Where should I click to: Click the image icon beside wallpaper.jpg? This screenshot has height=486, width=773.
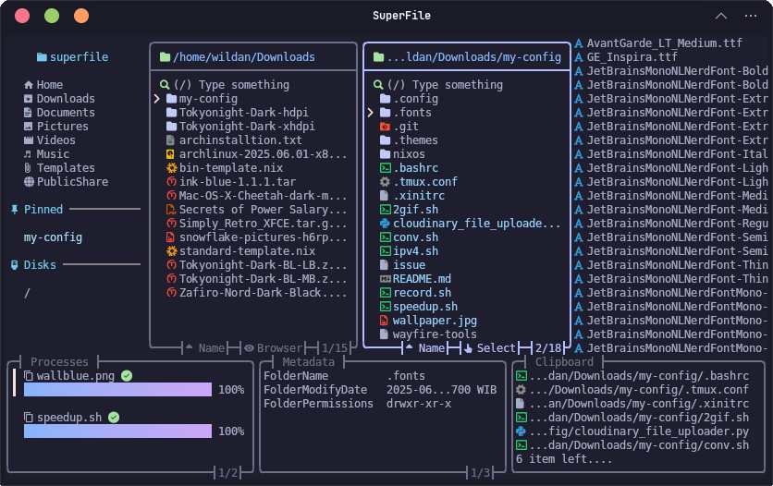(x=384, y=321)
